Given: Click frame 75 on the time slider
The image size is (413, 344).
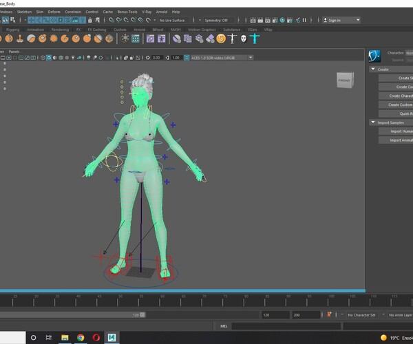Looking at the screenshot, I should [x=223, y=301].
